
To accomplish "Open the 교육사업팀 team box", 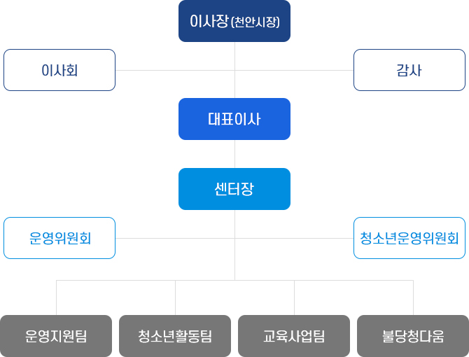I will [x=294, y=336].
